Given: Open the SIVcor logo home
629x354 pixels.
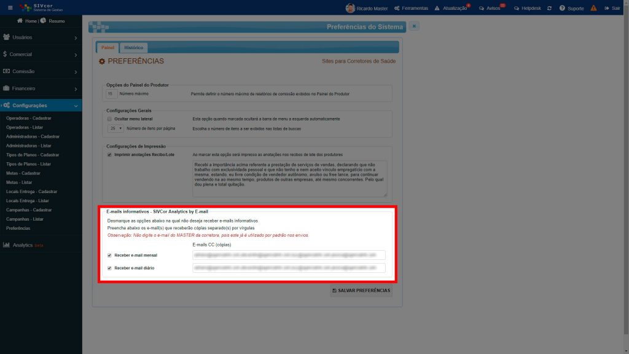Looking at the screenshot, I should 41,7.
